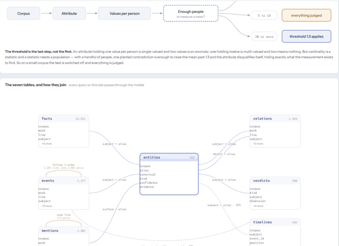Expand '+5 more' in the events table
The width and height of the screenshot is (339, 246).
pos(47,206)
